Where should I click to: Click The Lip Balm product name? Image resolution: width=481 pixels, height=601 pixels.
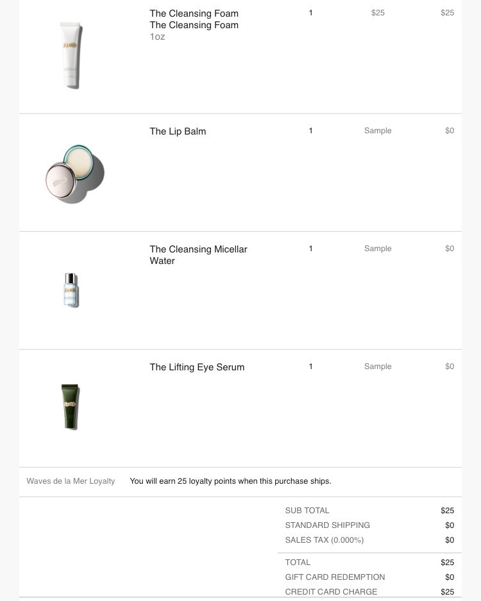(x=178, y=131)
